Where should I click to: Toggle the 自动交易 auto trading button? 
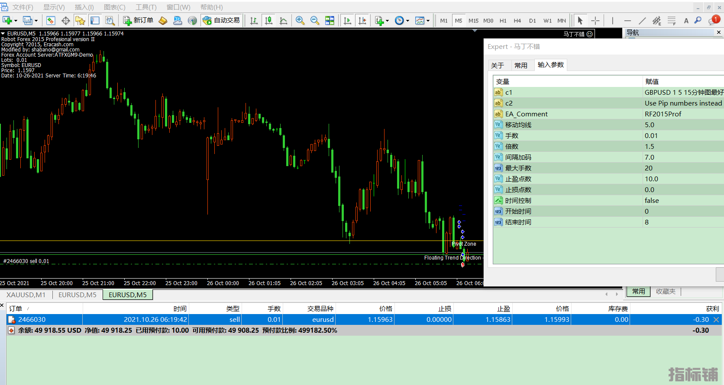click(221, 20)
